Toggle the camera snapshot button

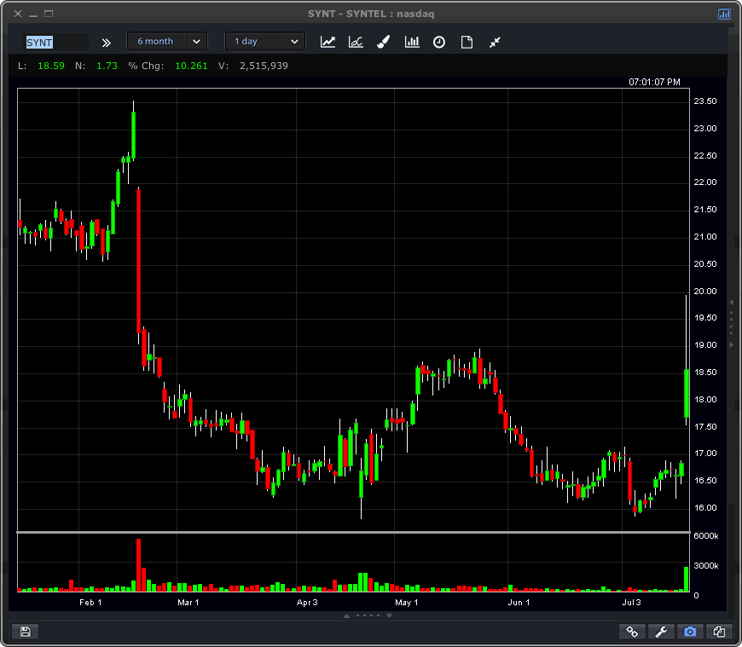coord(690,632)
